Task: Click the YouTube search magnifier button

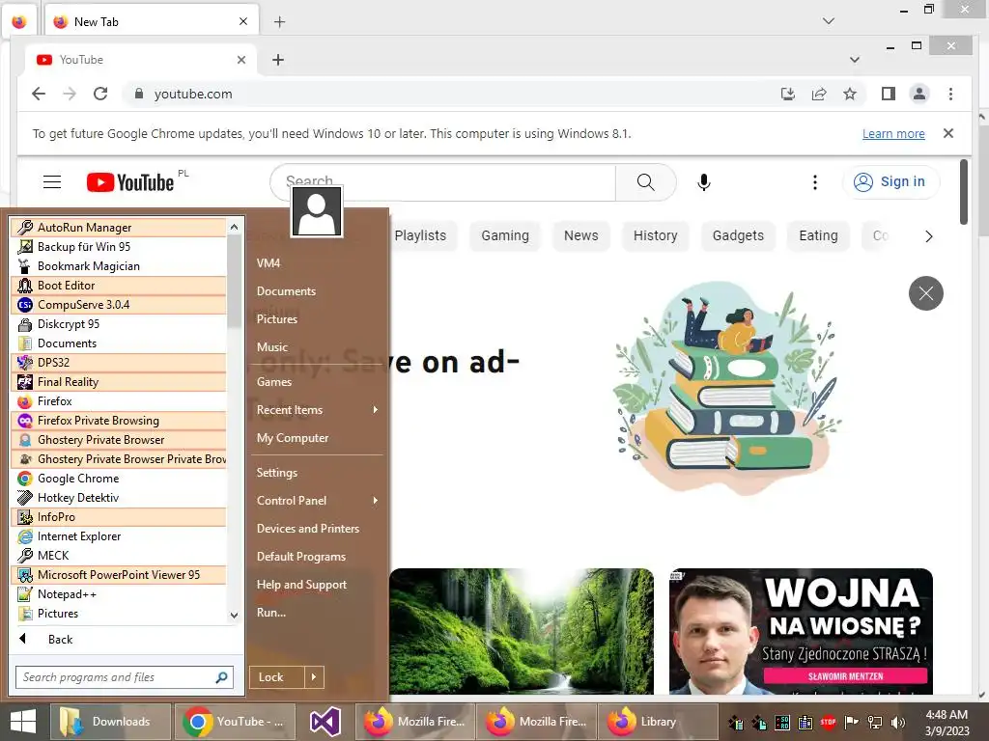Action: pyautogui.click(x=645, y=182)
